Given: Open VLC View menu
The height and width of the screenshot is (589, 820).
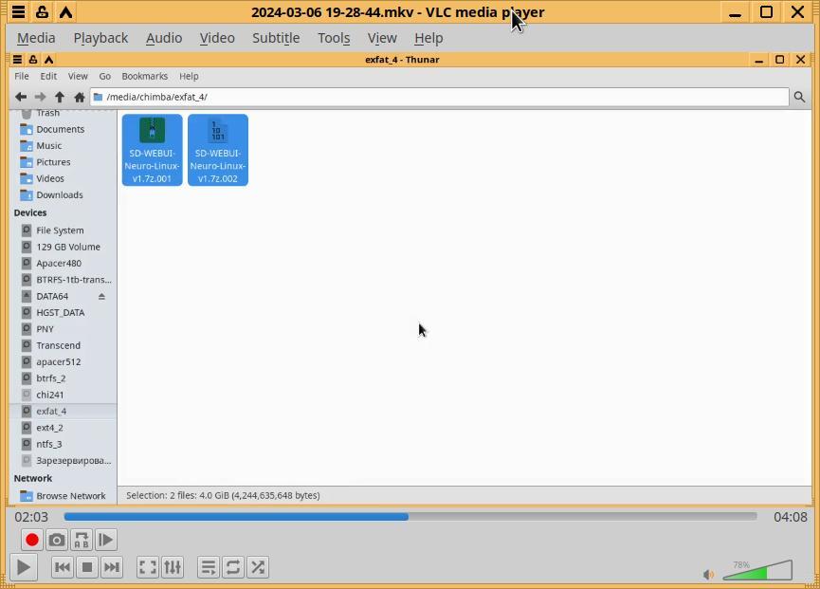Looking at the screenshot, I should point(382,38).
